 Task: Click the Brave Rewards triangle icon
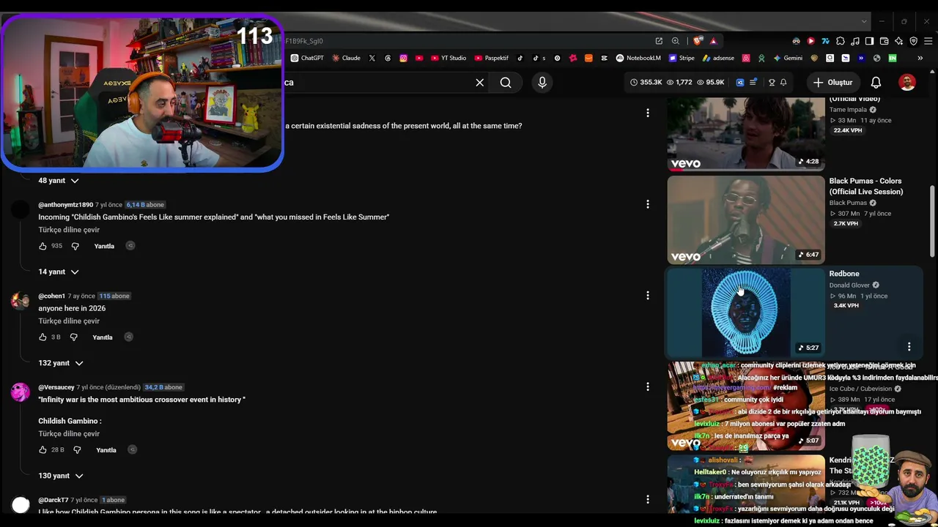point(713,41)
